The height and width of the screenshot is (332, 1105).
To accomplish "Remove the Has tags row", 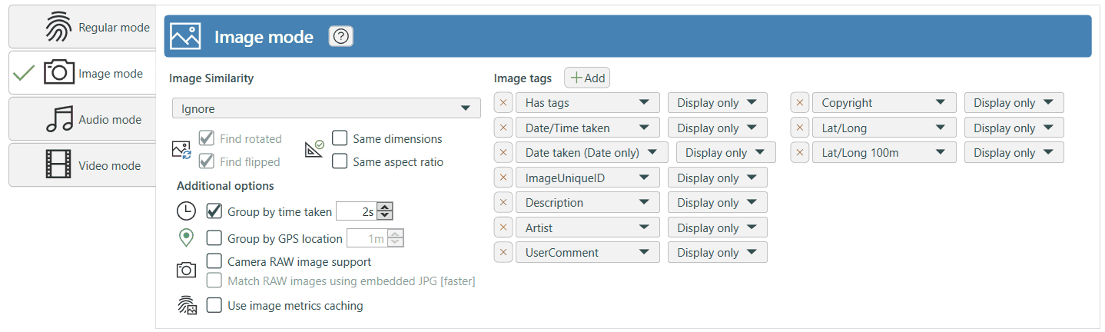I will point(503,103).
